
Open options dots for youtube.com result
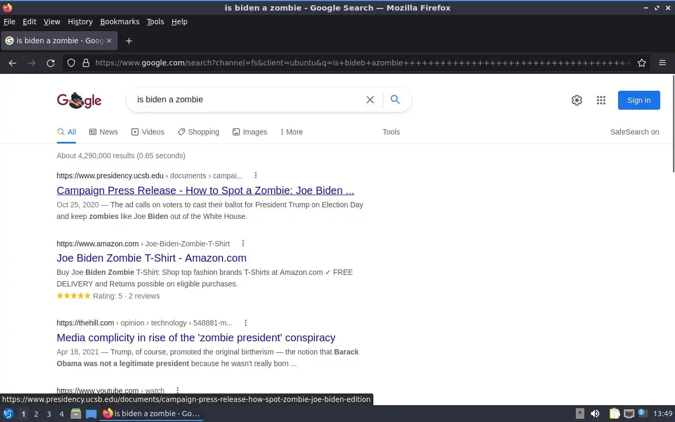point(178,391)
